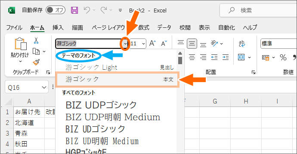Screen dimensions: 297x154
Task: Go to the ページ レイアウト tab
Action: coord(108,27)
